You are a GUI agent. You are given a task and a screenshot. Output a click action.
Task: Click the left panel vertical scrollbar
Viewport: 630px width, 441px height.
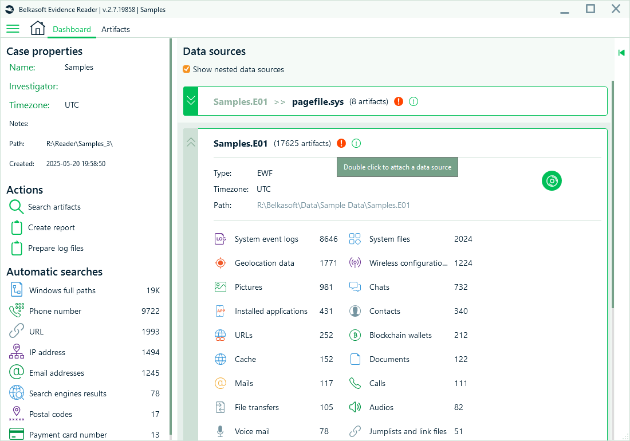171,237
